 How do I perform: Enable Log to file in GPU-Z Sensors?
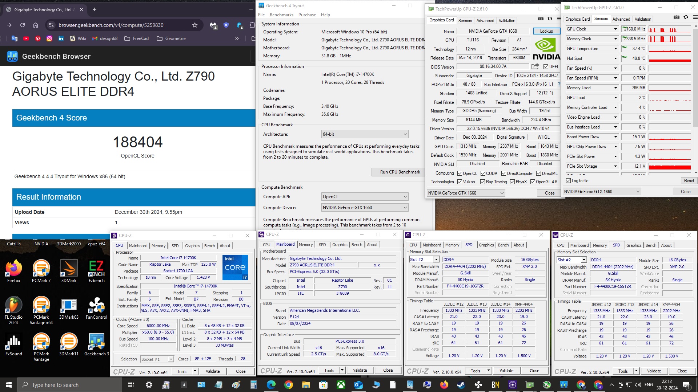pyautogui.click(x=569, y=181)
